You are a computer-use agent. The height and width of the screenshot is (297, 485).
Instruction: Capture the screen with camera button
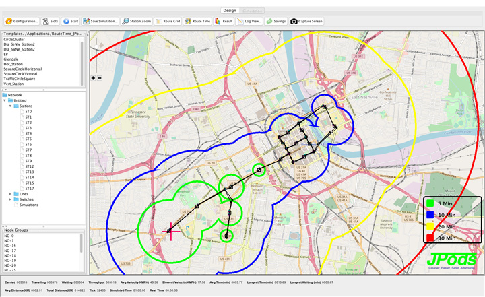[x=306, y=22]
